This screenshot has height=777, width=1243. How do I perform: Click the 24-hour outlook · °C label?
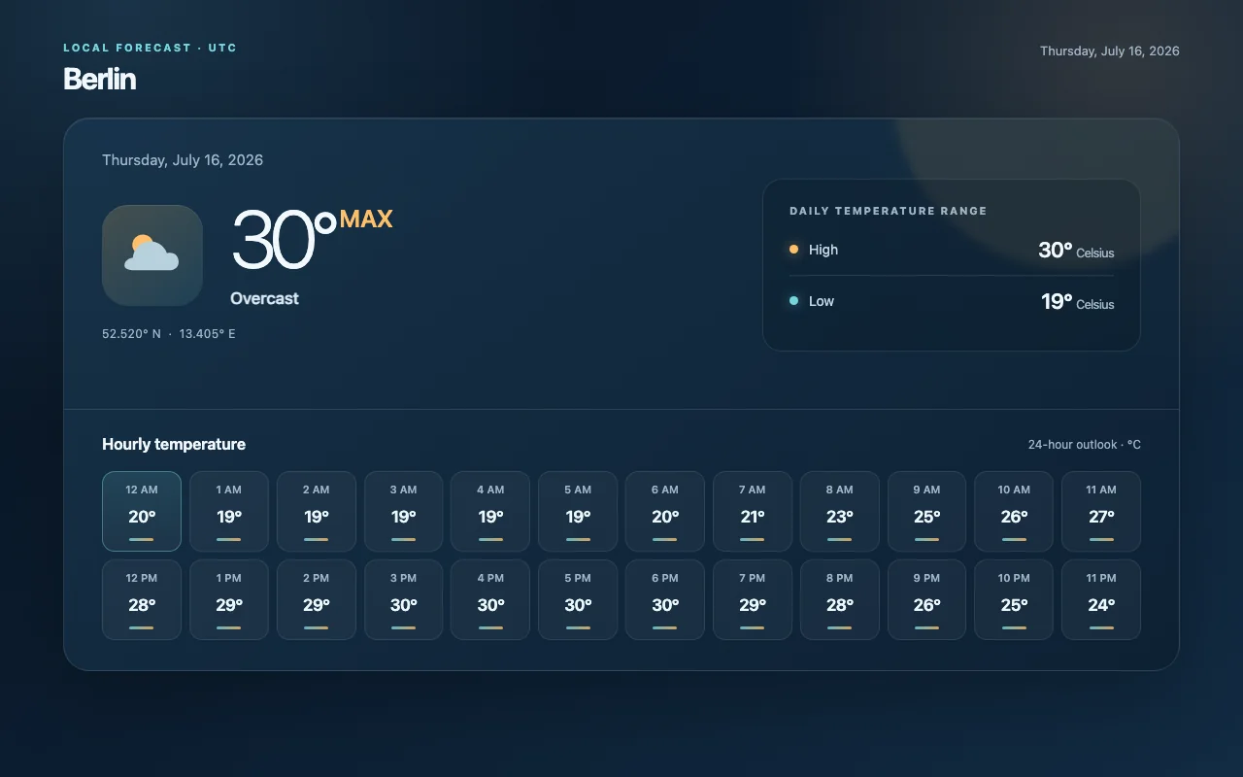point(1085,445)
